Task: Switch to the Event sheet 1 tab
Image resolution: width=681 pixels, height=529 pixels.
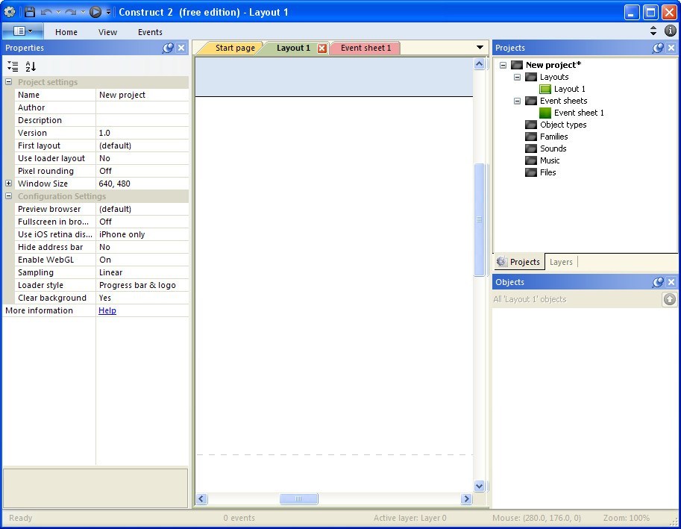Action: pyautogui.click(x=365, y=47)
